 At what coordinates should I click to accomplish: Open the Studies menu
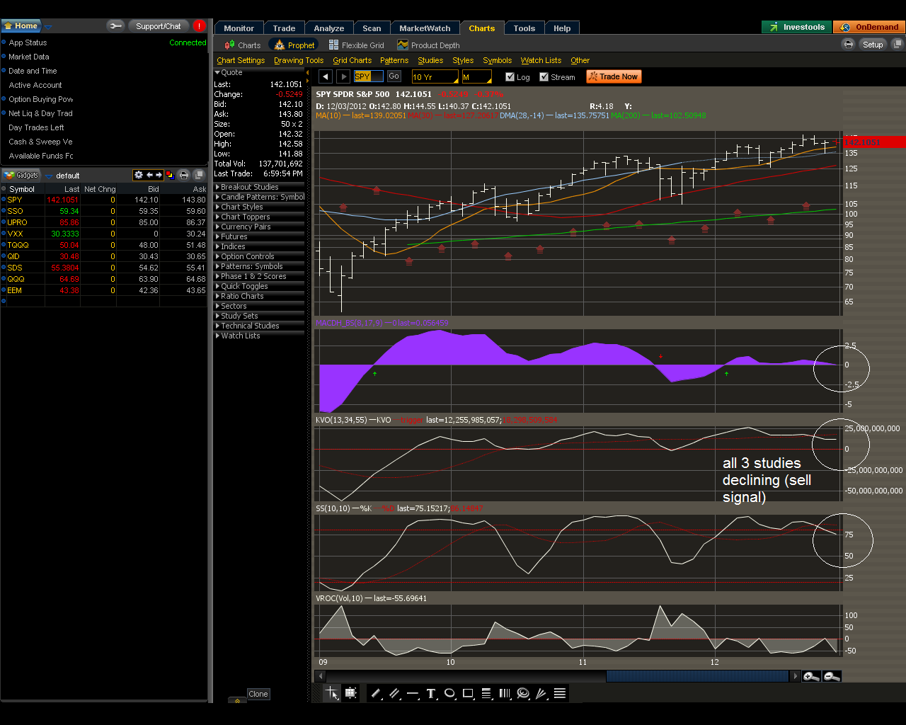[x=430, y=60]
